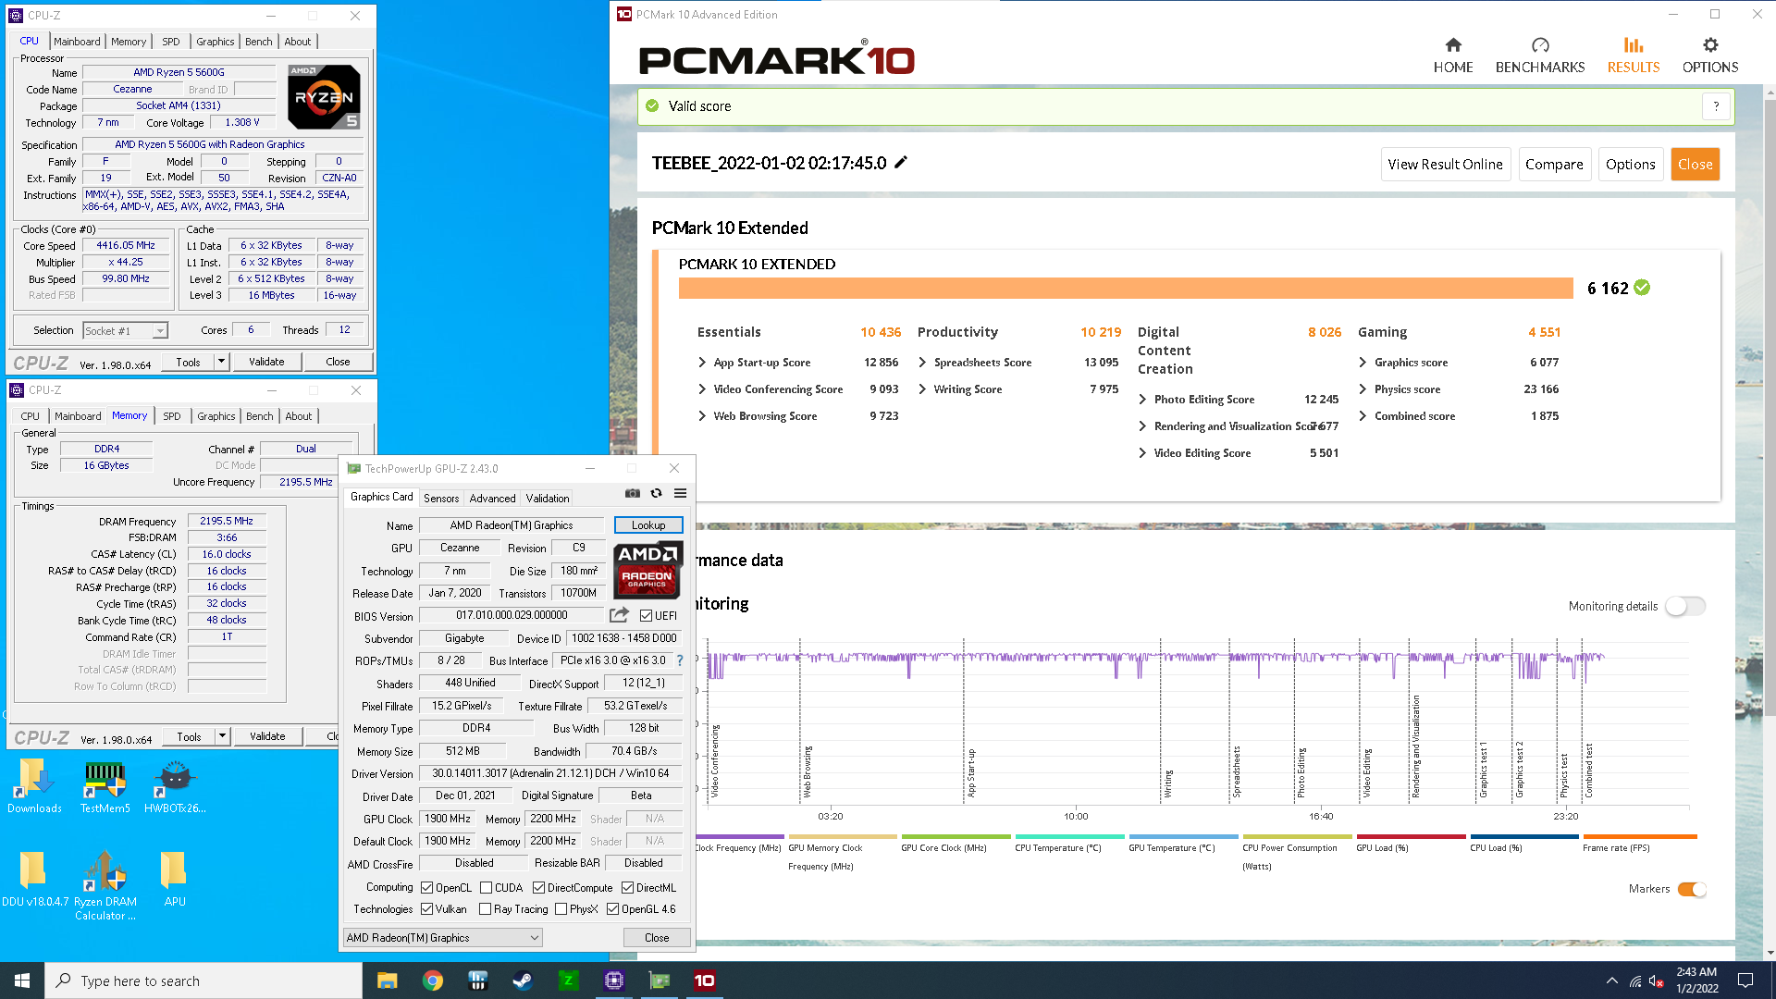Toggle the UEFI checkbox in GPU-Z
The height and width of the screenshot is (999, 1776).
pos(646,616)
